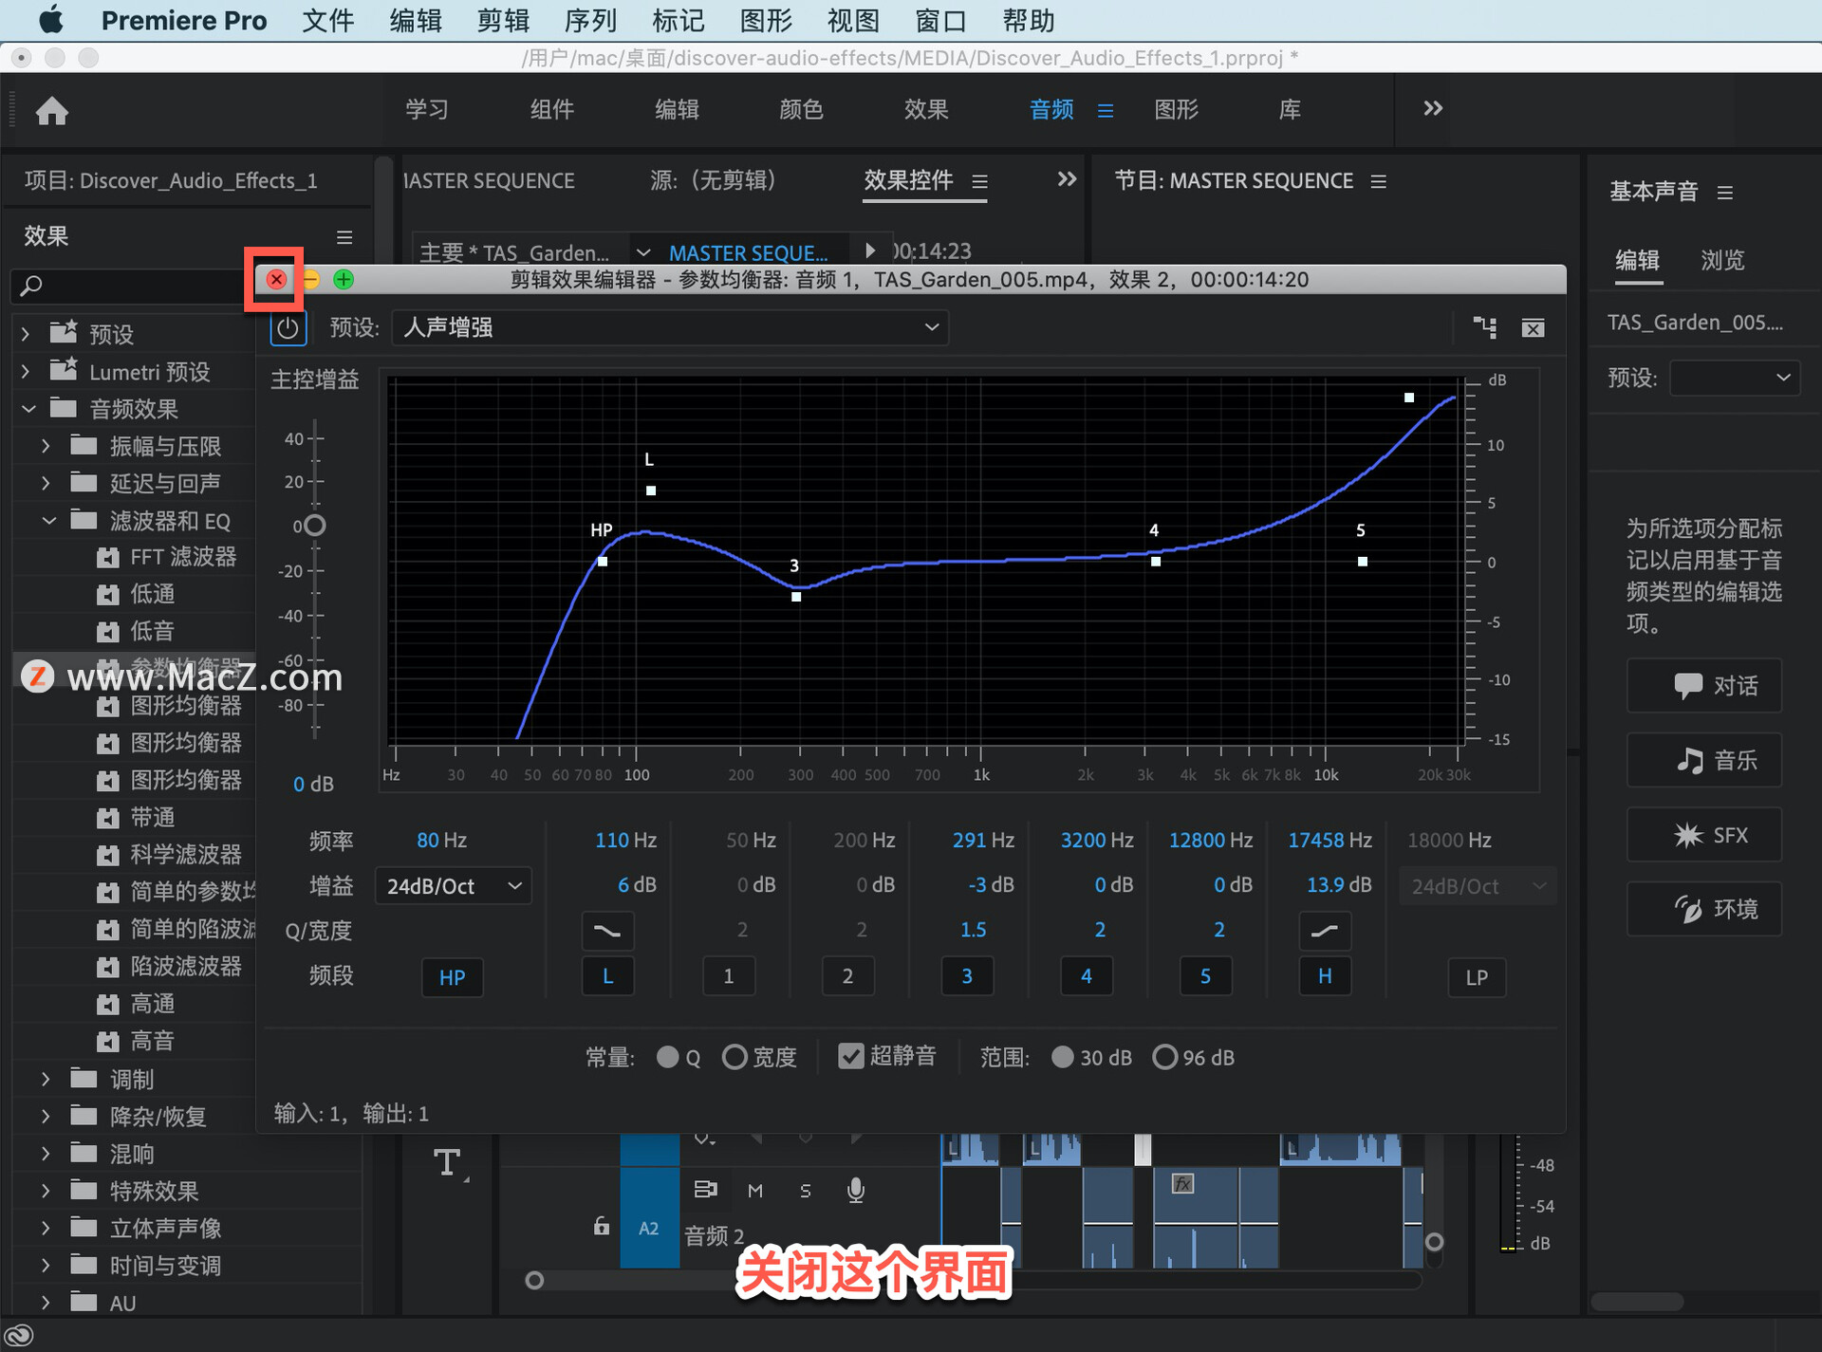
Task: Collapse the 滤波器和 EQ folder
Action: [48, 520]
